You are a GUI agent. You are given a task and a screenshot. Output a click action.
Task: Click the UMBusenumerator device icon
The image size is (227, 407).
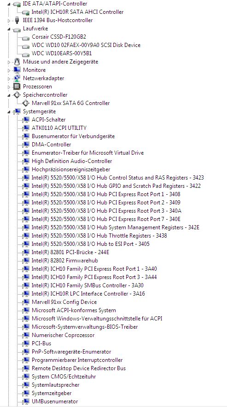[x=26, y=401]
